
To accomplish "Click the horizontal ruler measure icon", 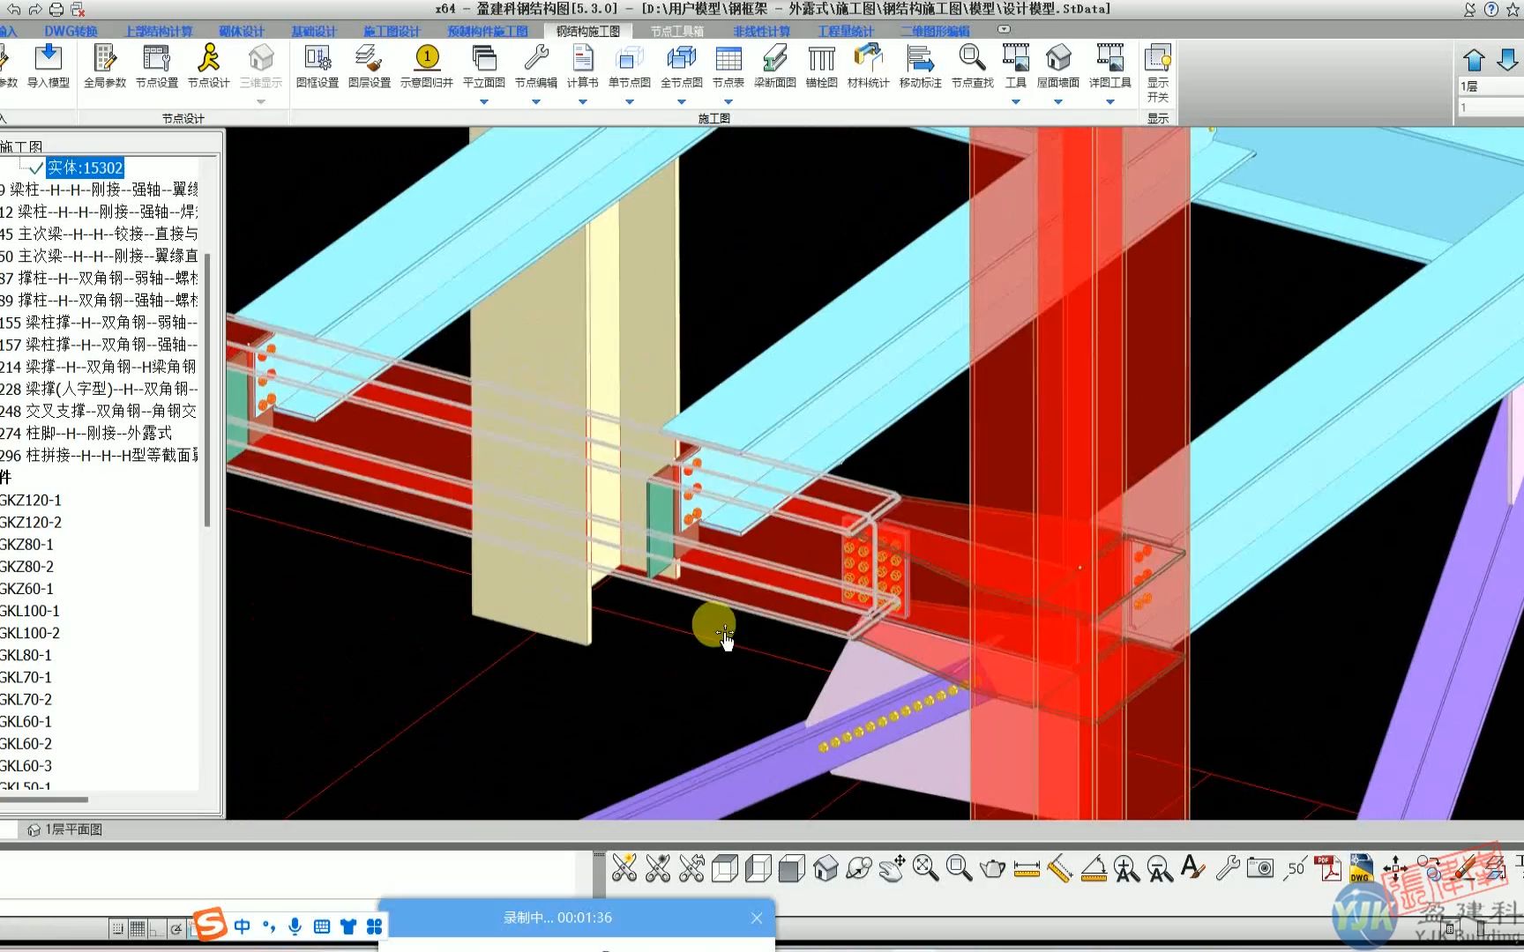I will click(x=1027, y=869).
